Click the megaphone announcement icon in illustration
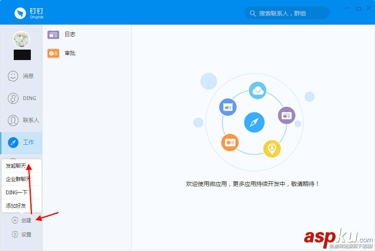The height and width of the screenshot is (251, 375). (x=227, y=107)
